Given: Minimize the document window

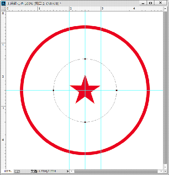Looking at the screenshot, I should pyautogui.click(x=143, y=3).
